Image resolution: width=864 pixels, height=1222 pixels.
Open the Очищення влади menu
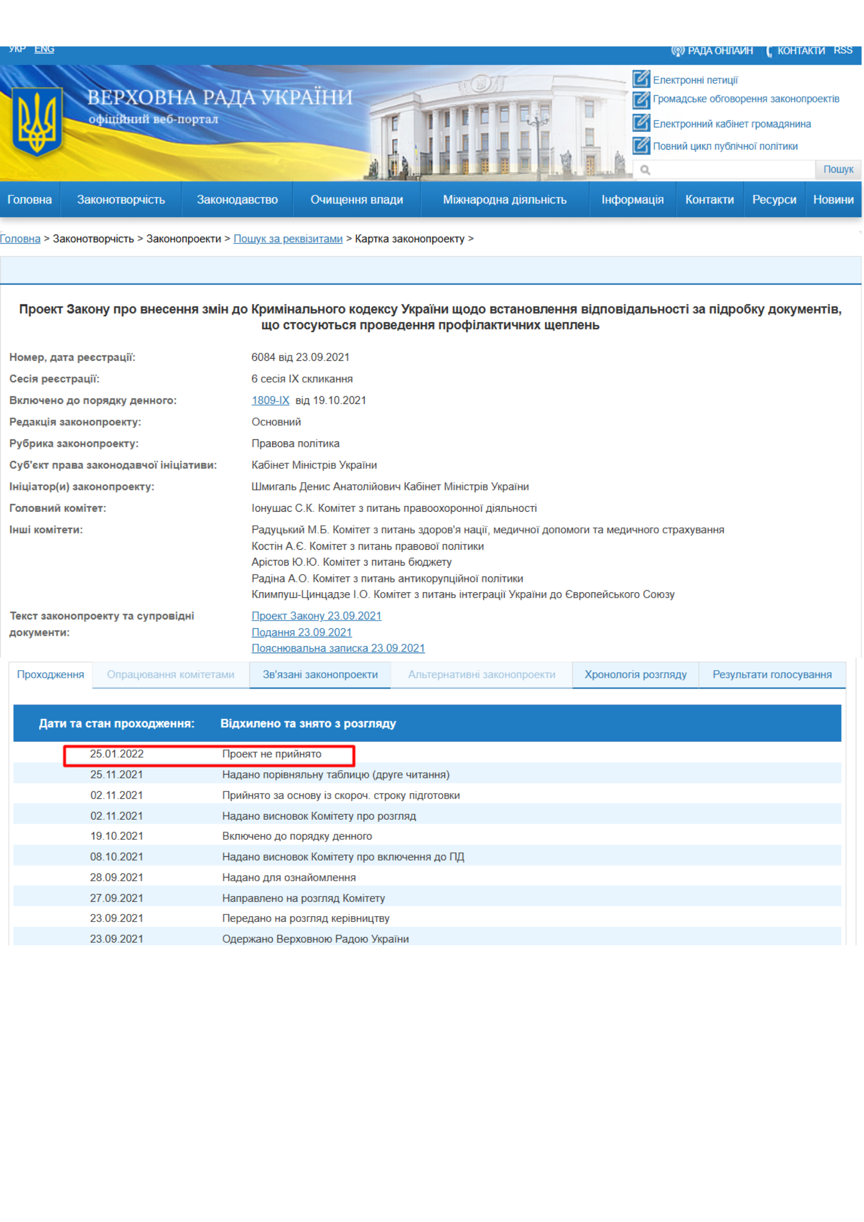pyautogui.click(x=357, y=200)
